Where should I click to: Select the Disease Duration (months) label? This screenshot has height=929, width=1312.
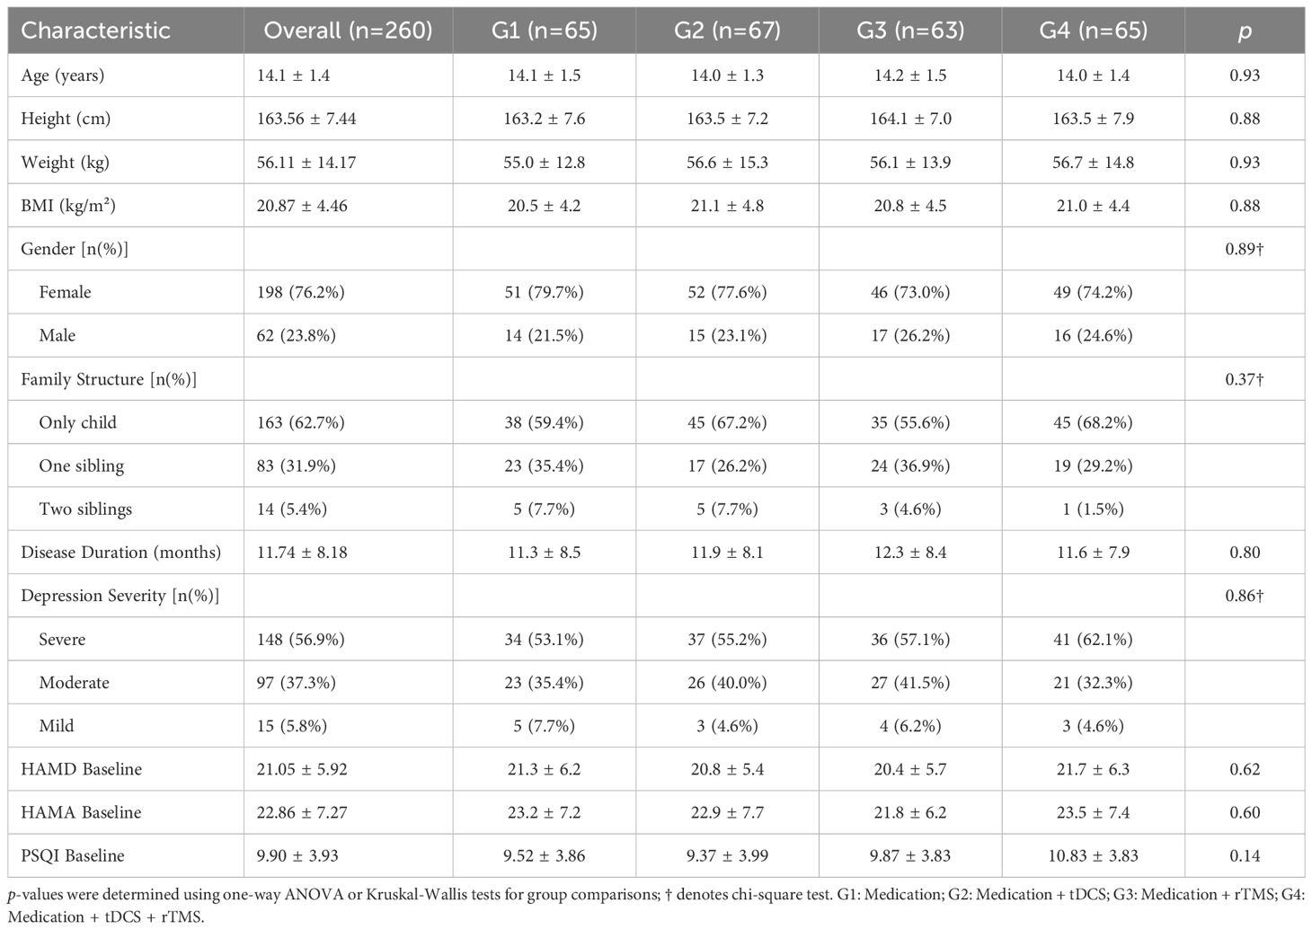(120, 553)
